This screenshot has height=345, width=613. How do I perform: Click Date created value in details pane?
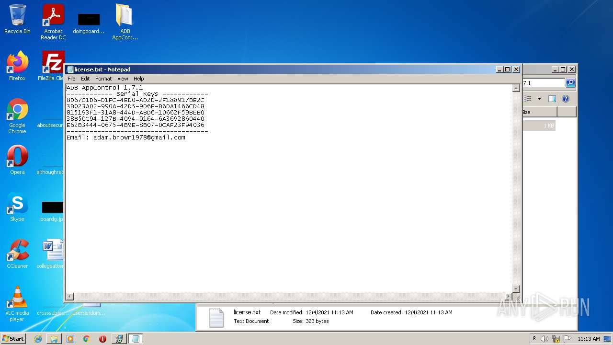click(428, 312)
